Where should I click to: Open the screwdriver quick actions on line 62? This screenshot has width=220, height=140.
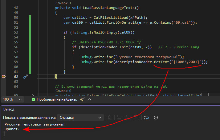point(26,77)
